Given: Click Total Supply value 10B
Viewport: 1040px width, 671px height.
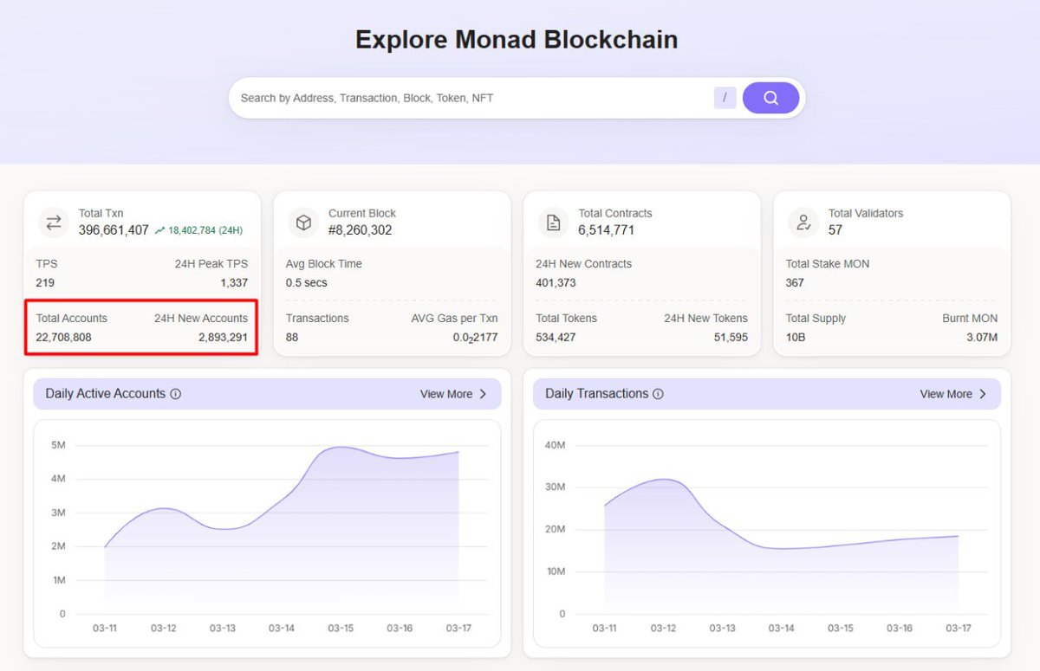Looking at the screenshot, I should (x=796, y=337).
